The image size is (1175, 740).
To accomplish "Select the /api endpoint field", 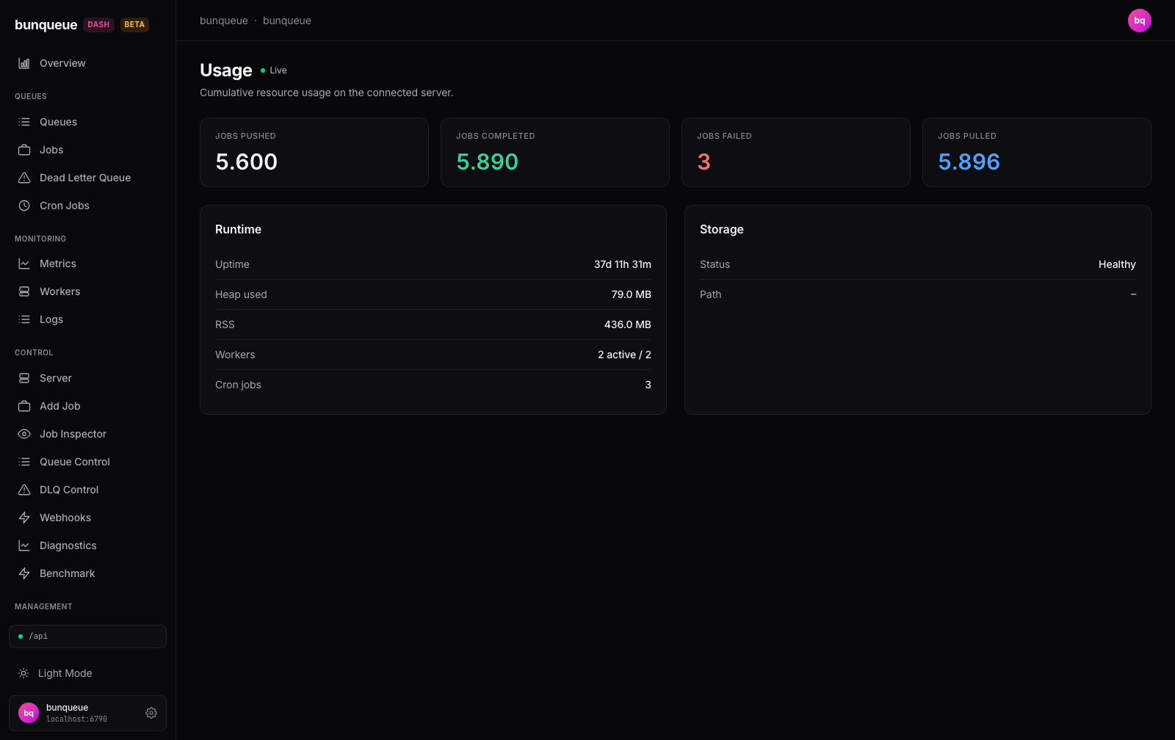I will click(87, 636).
